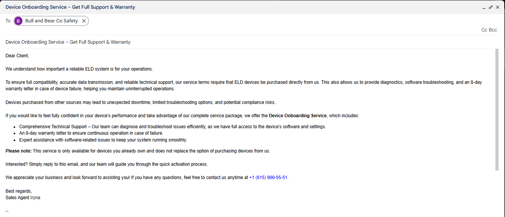Add Bcc recipients

(493, 30)
